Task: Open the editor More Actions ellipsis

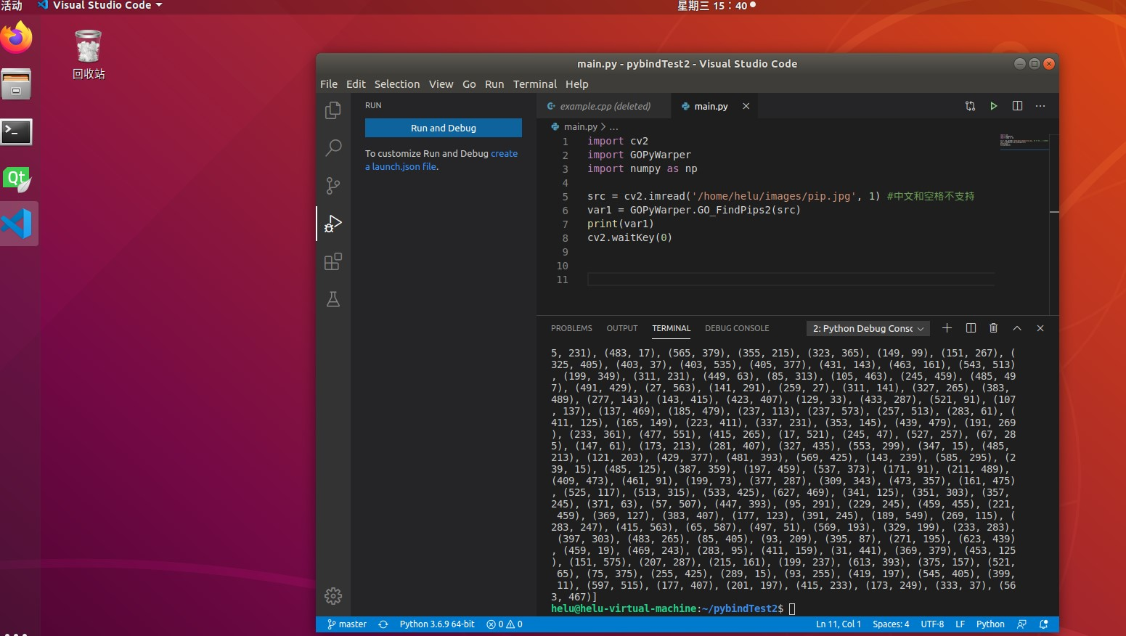Action: click(1040, 106)
